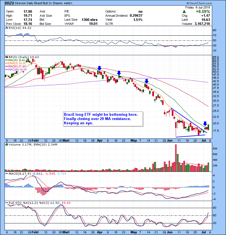Click the Volume 3.17M, EMA(20) 2.34M label

click(33, 145)
